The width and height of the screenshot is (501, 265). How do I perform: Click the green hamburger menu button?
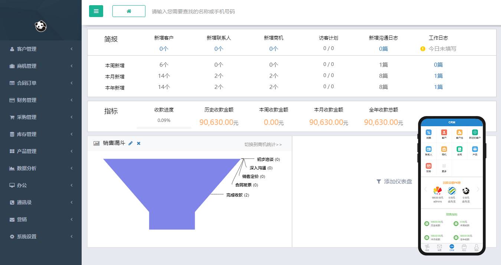pos(96,11)
